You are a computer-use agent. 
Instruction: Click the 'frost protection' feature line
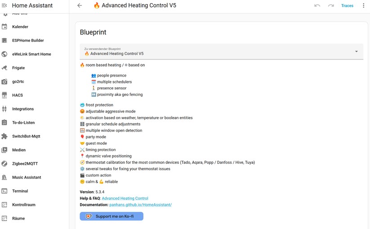click(97, 105)
